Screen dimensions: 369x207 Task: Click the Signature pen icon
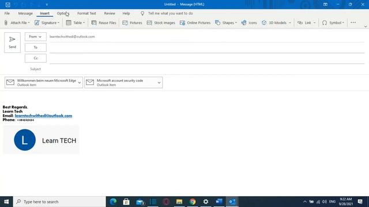(x=37, y=23)
